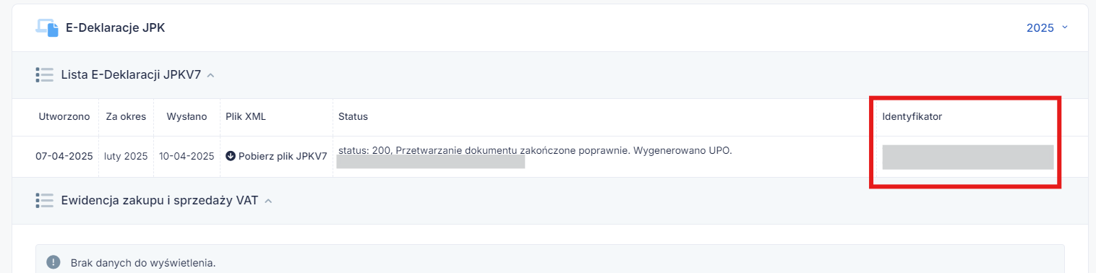Click the 10-04-2025 sent date cell

(187, 156)
